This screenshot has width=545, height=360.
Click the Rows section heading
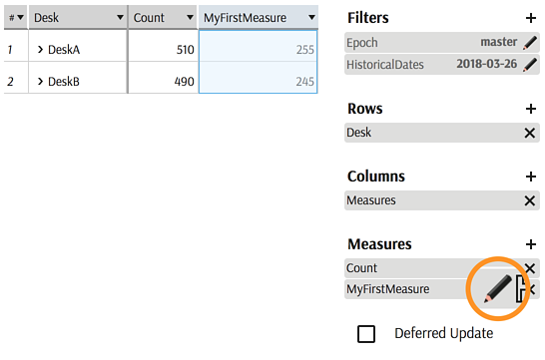(365, 109)
